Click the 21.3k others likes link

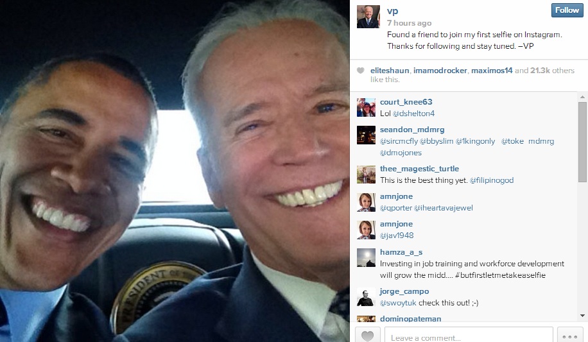553,71
